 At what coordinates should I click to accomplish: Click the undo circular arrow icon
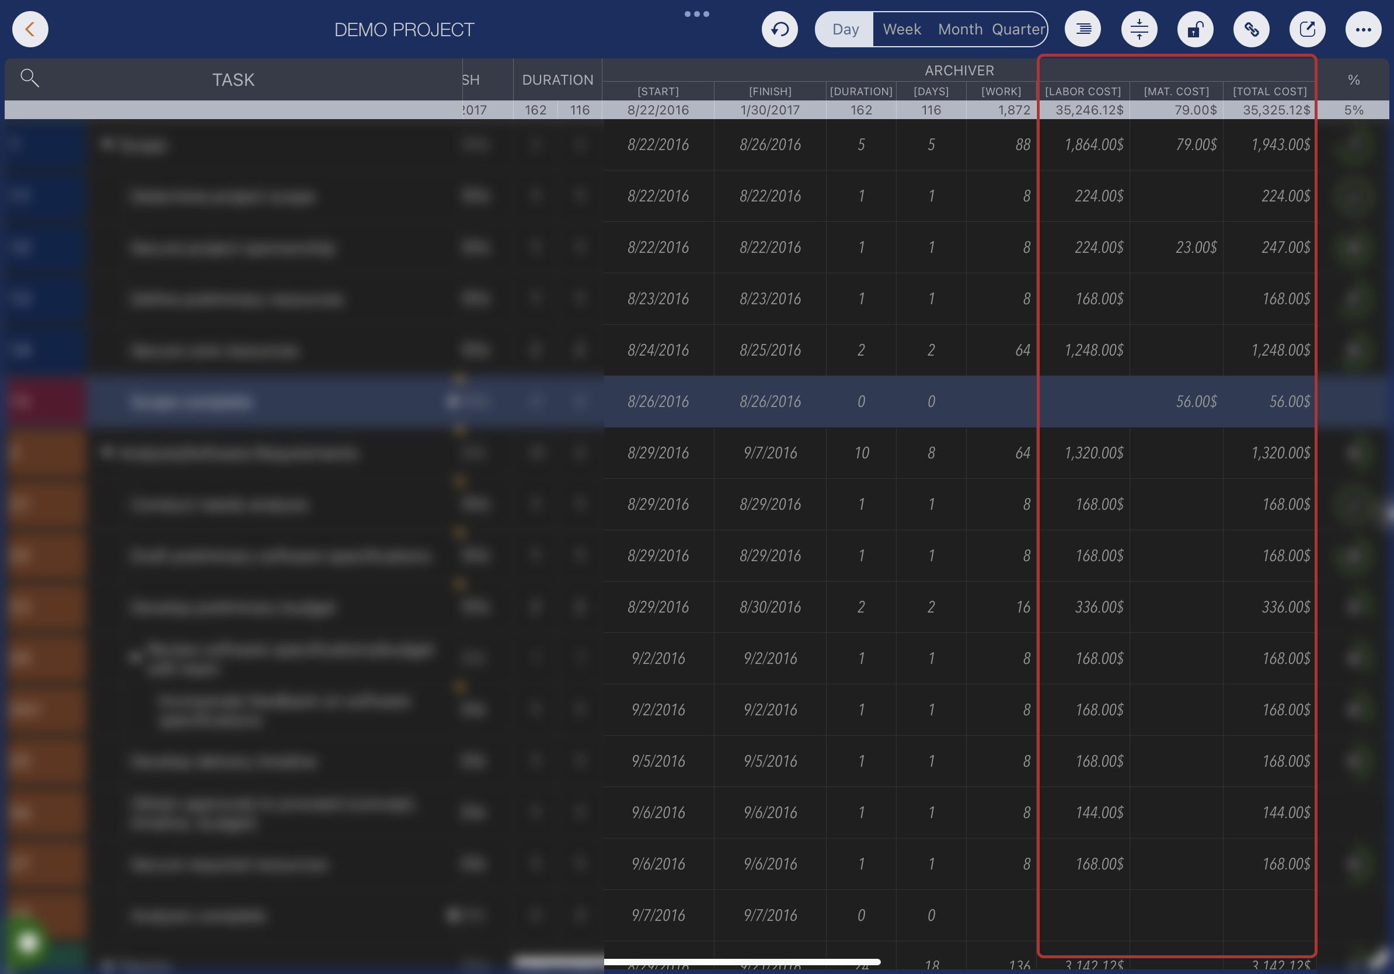click(779, 29)
